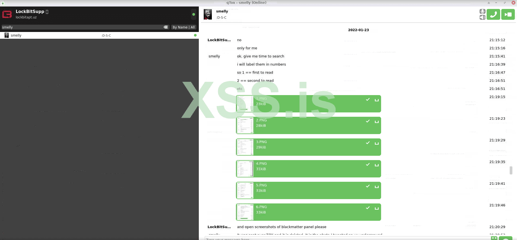Viewport: 517px width, 240px height.
Task: Open the 5.PNG file using its checkmark
Action: click(368, 186)
